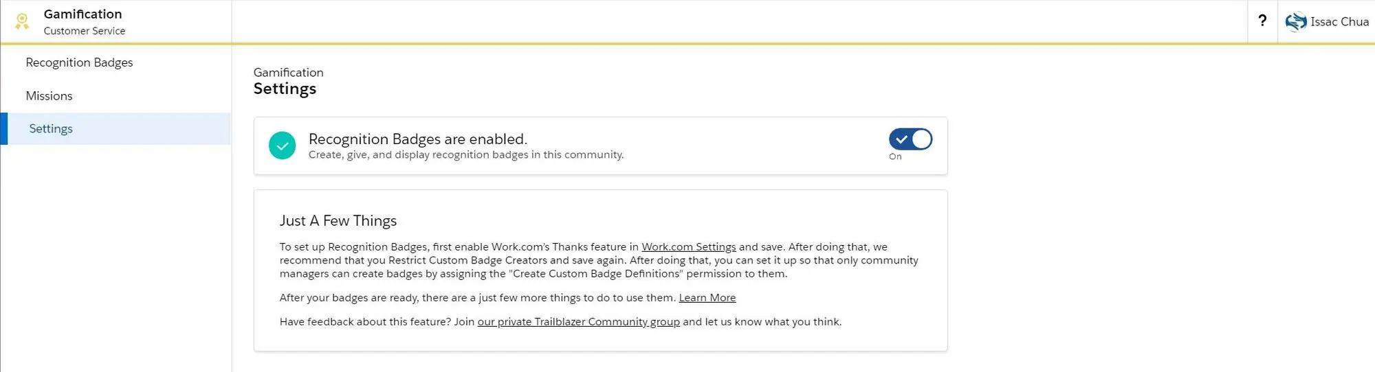Select the Settings sidebar item
1375x372 pixels.
click(x=115, y=128)
